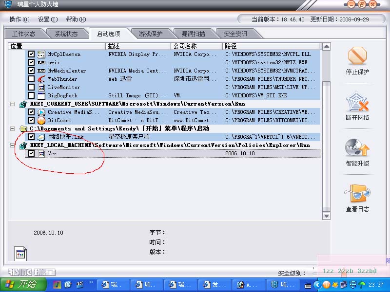
Task: Select the 启动选项 tab
Action: click(108, 34)
